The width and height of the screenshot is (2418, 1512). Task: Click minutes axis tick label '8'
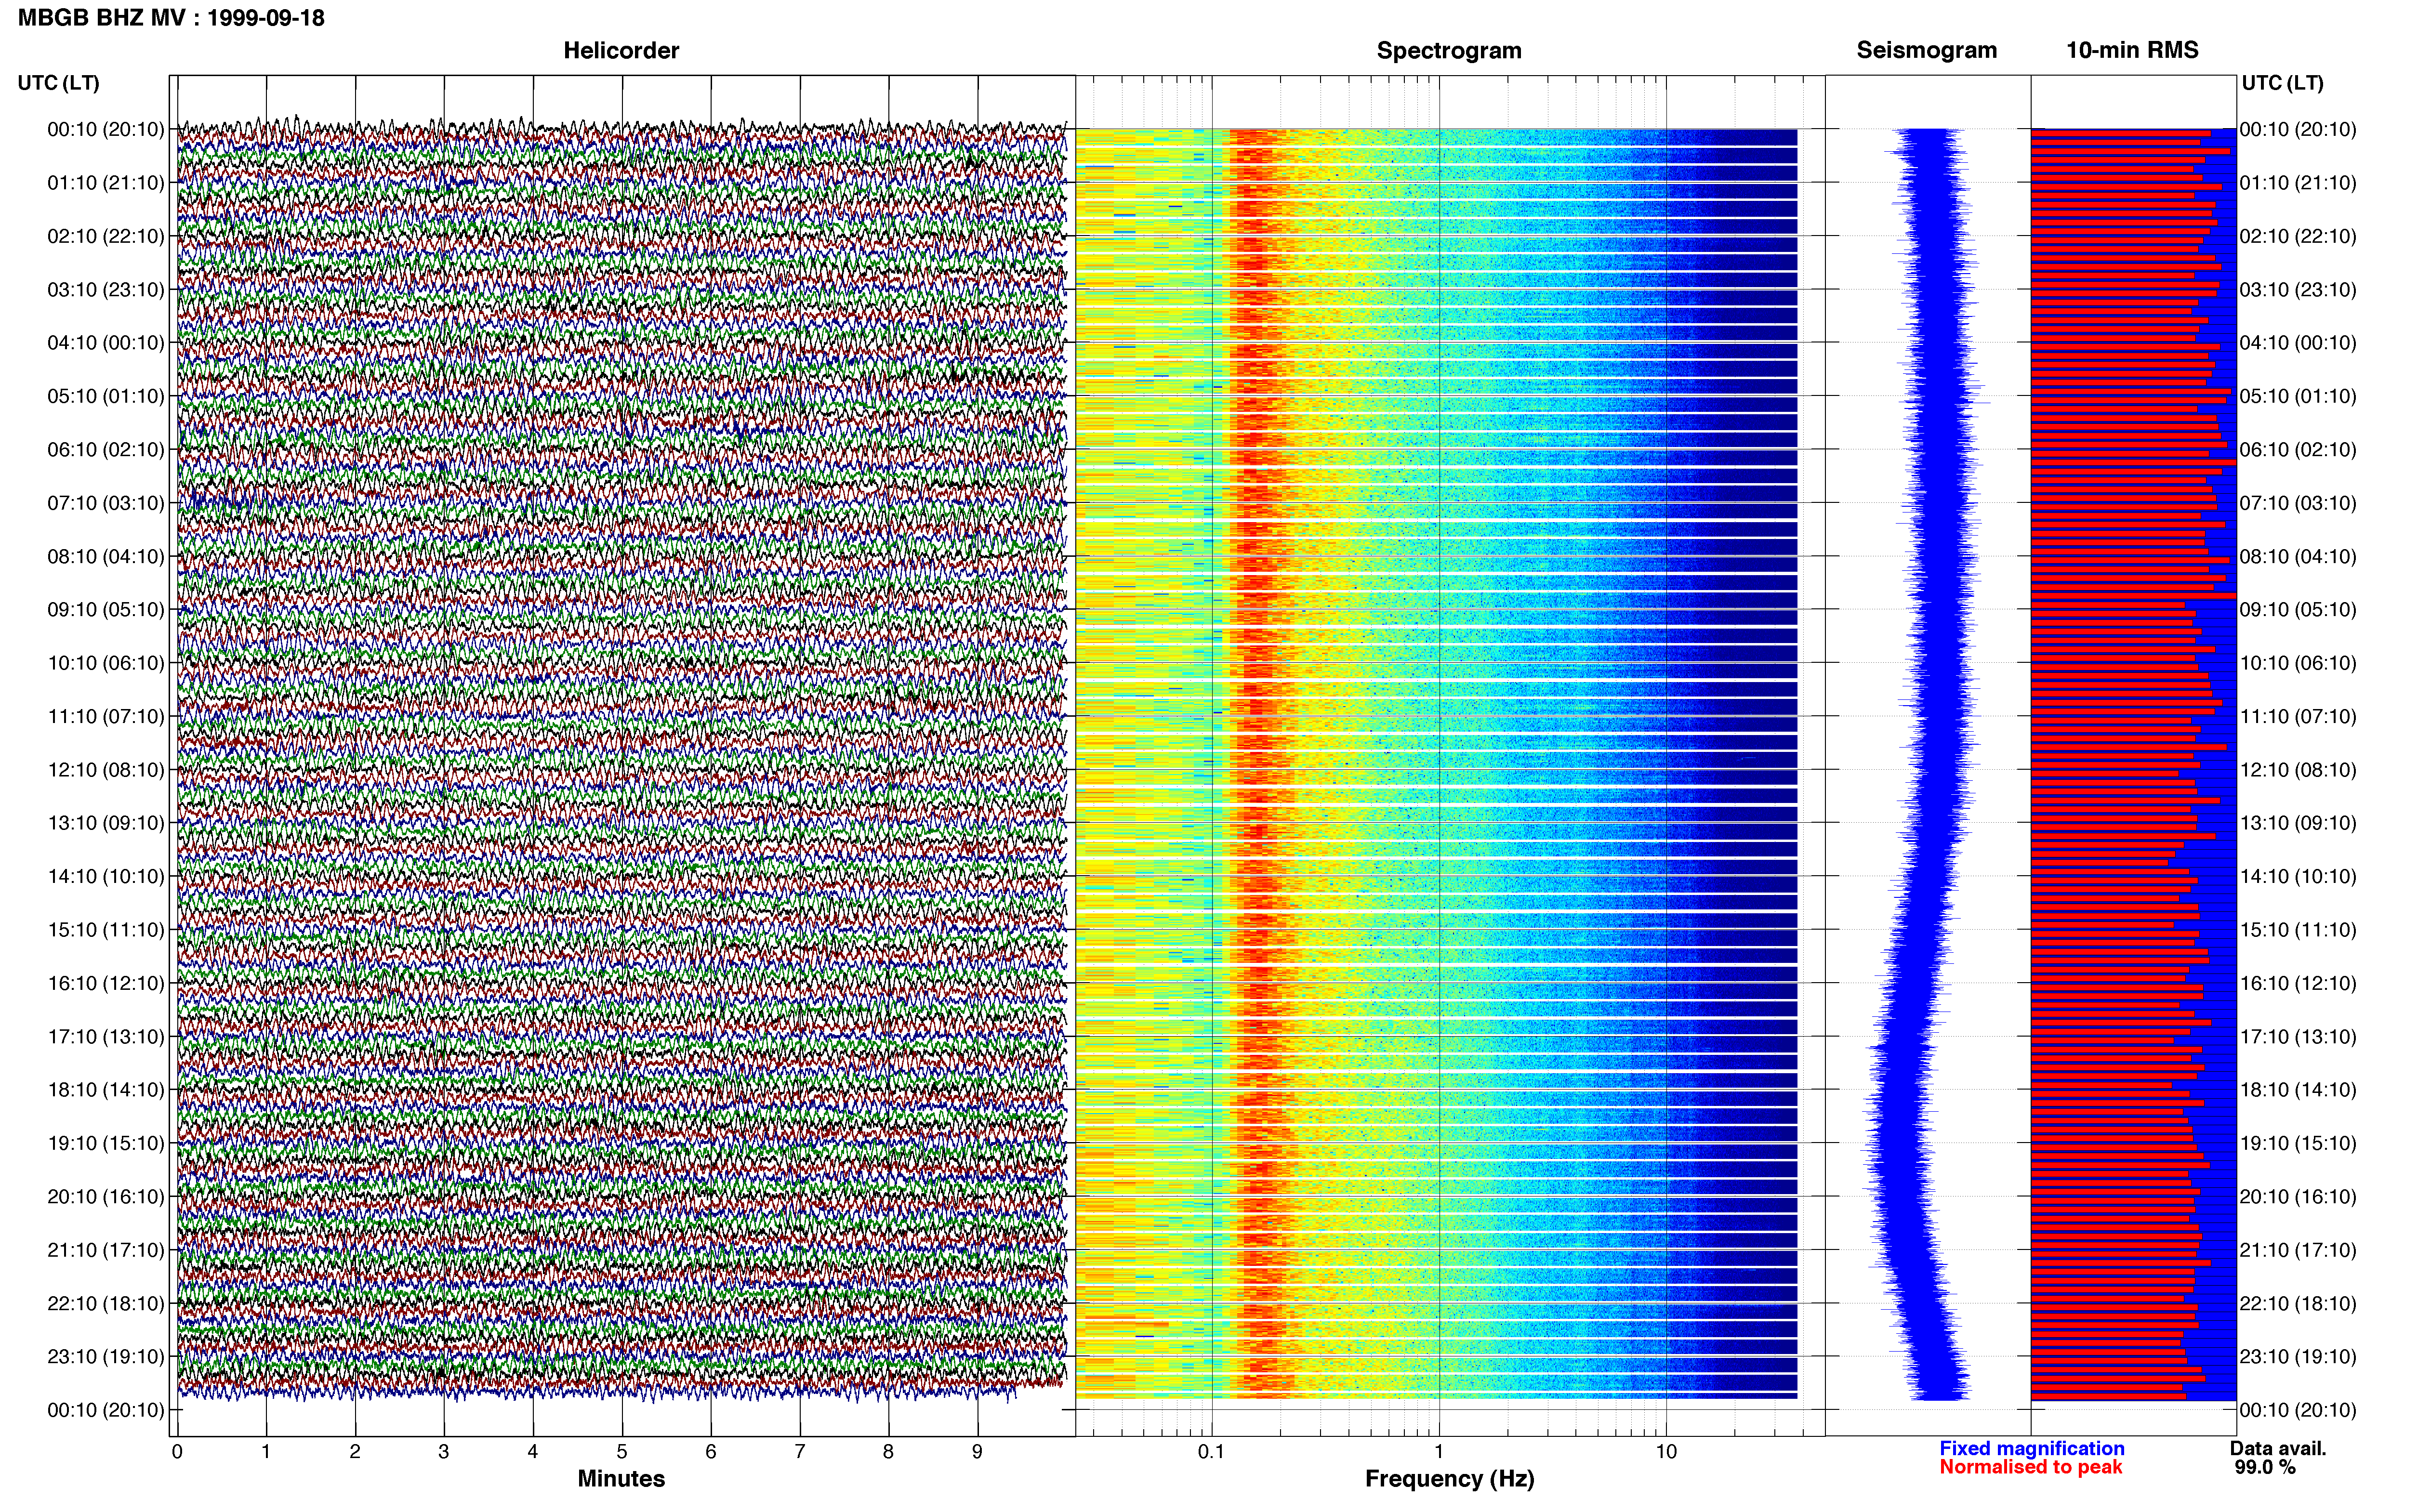pyautogui.click(x=888, y=1452)
